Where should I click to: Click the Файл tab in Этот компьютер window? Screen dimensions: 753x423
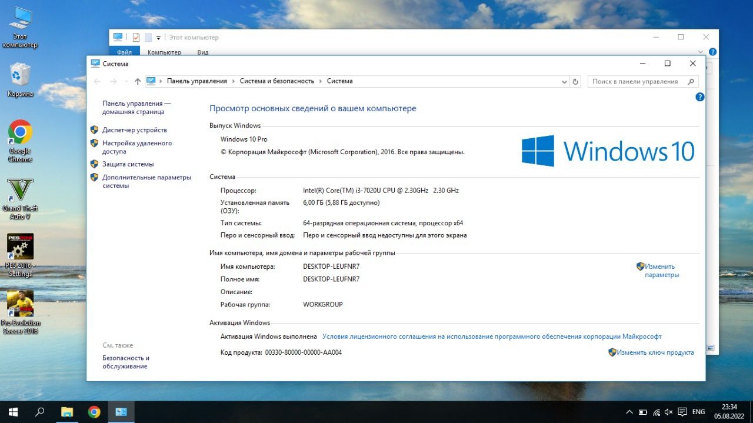[124, 52]
